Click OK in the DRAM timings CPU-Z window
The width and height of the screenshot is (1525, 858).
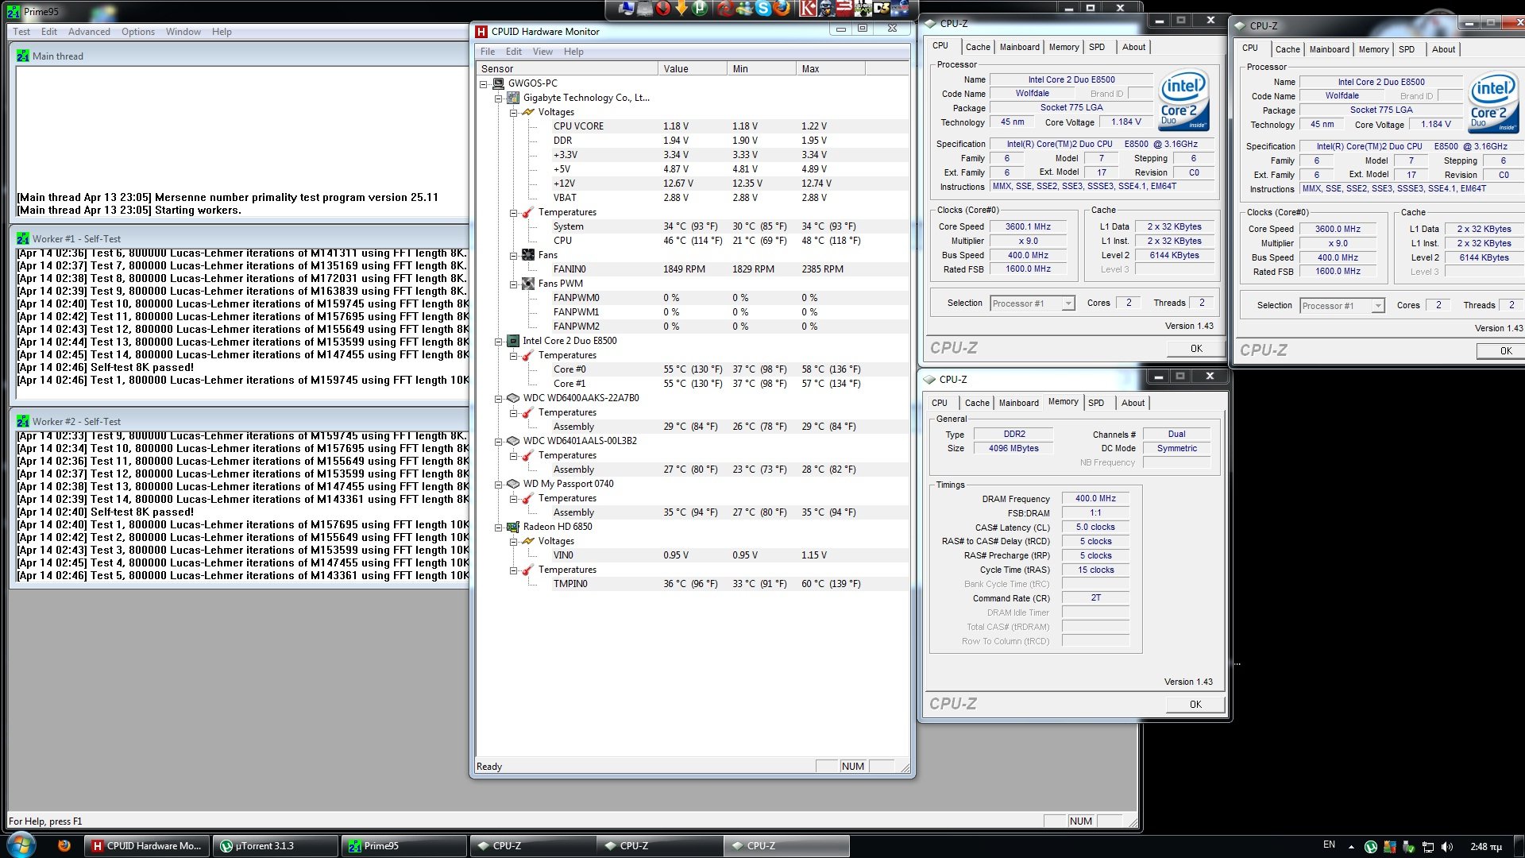(1195, 705)
